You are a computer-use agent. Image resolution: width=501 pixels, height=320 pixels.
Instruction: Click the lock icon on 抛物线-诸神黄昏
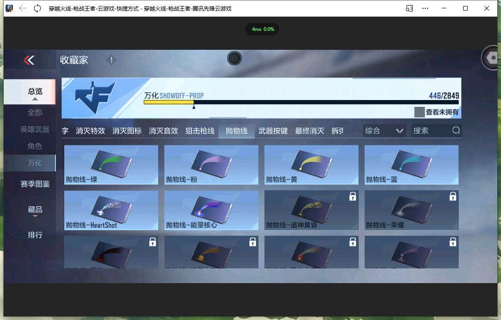(353, 196)
